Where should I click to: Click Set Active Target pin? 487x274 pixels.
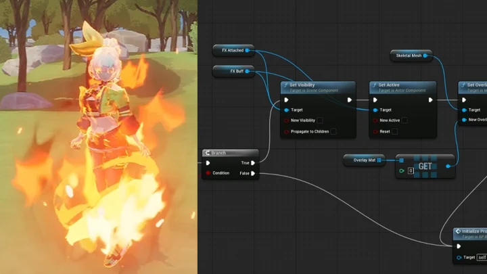click(375, 110)
